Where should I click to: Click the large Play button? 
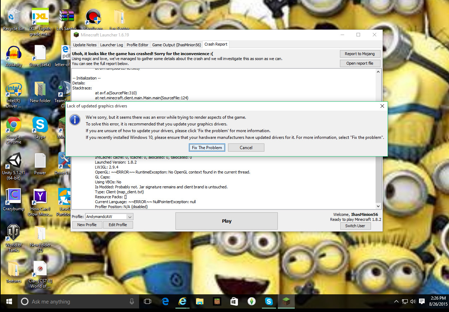point(227,221)
